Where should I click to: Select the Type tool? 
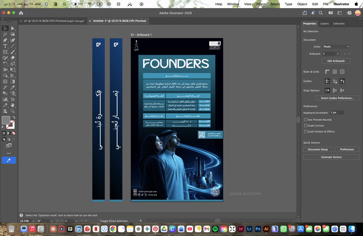point(5,46)
